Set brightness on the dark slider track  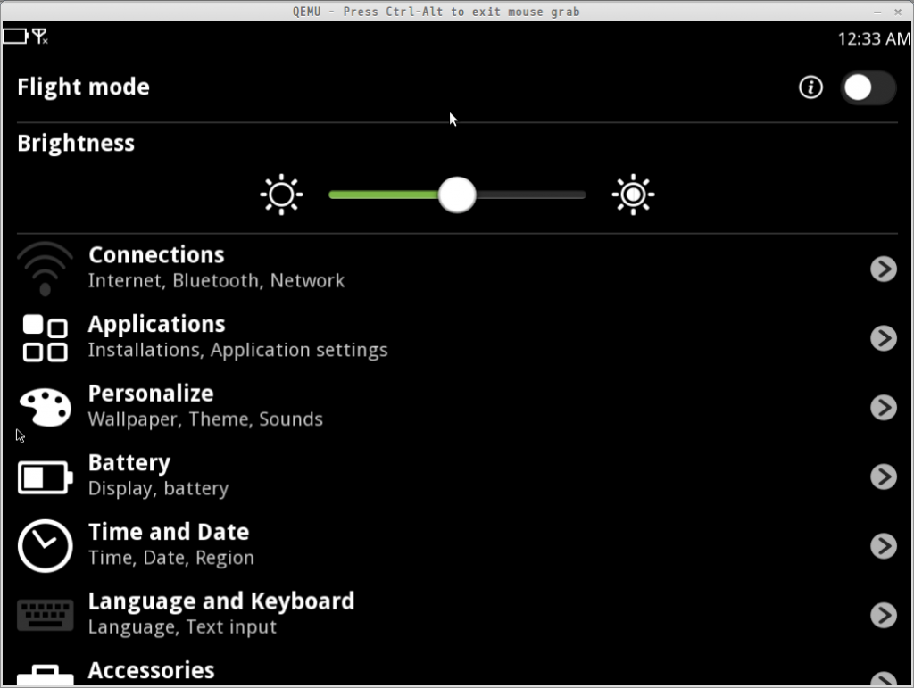coord(530,195)
